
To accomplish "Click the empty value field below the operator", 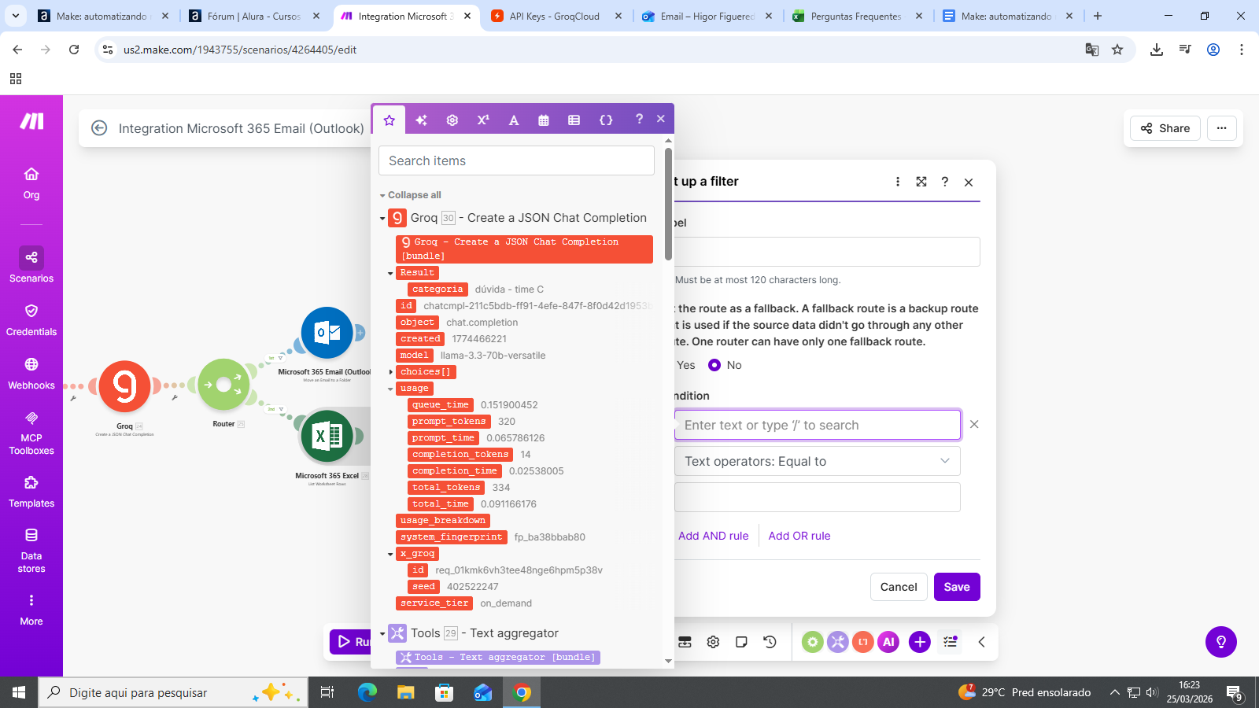I will (x=817, y=497).
